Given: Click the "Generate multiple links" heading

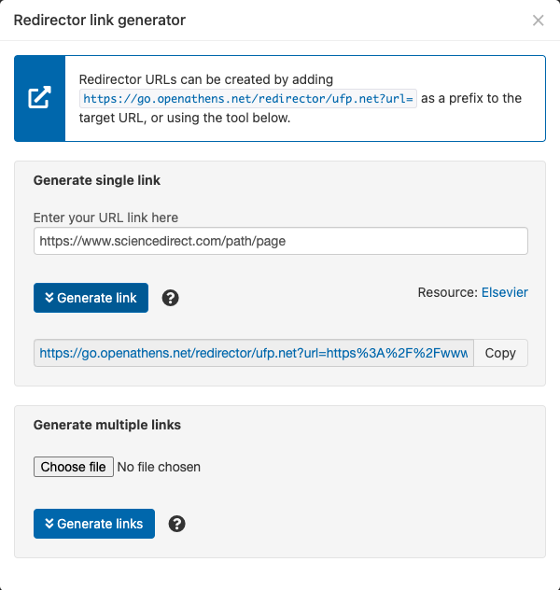Looking at the screenshot, I should [107, 425].
